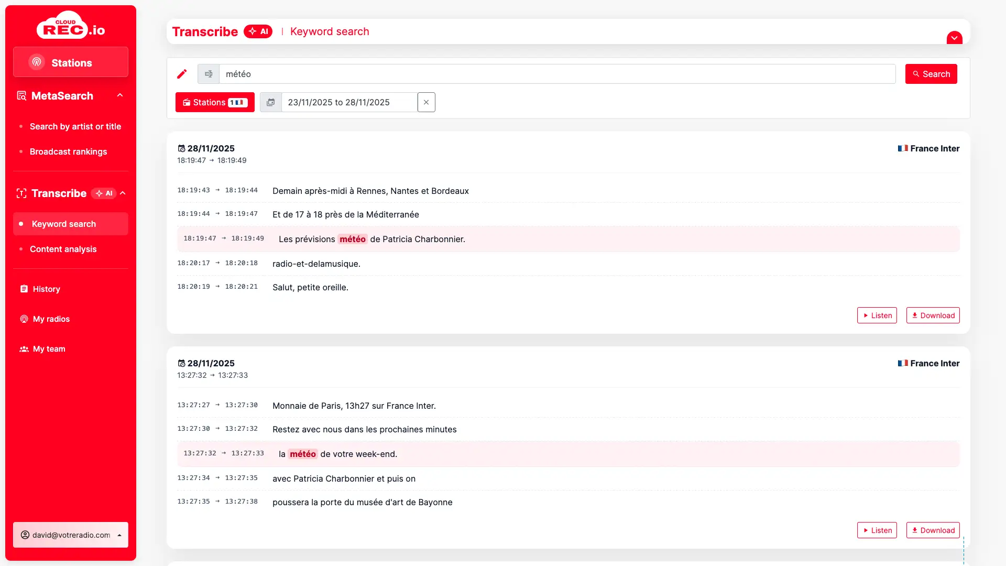Click the Stations broadcast icon in the sidebar

pyautogui.click(x=37, y=62)
